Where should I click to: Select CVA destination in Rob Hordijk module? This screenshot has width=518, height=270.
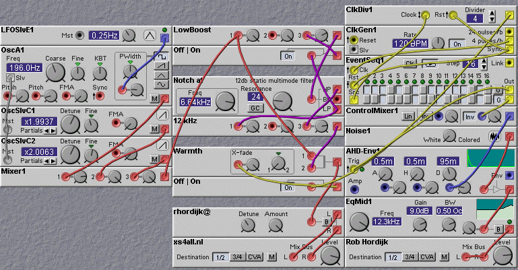[426, 257]
